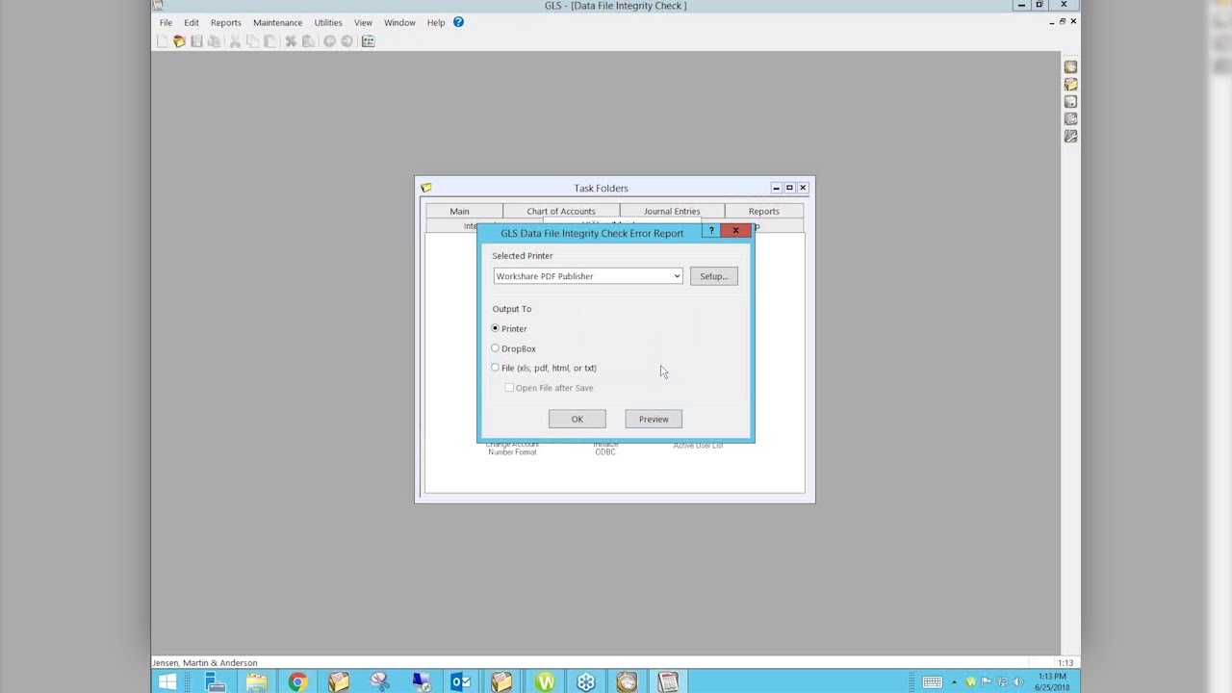The image size is (1232, 693).
Task: Switch to Main tab in Task Folders
Action: point(459,211)
